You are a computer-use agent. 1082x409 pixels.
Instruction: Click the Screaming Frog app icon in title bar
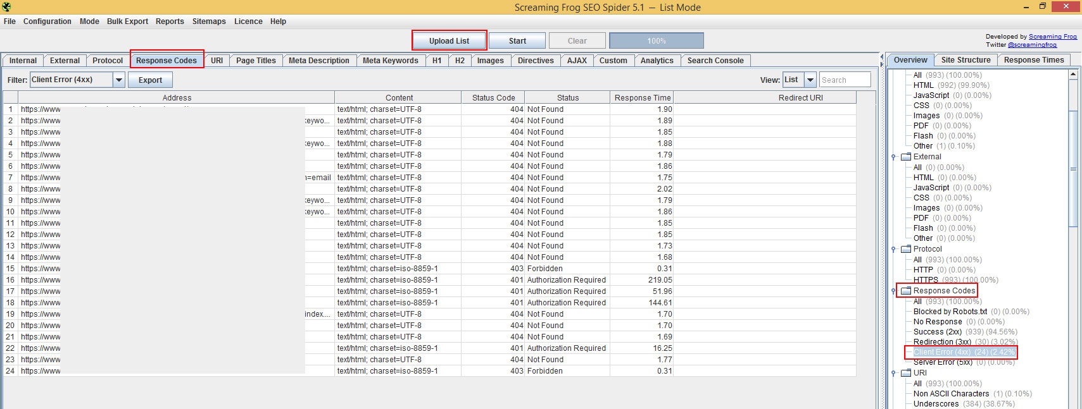coord(6,7)
